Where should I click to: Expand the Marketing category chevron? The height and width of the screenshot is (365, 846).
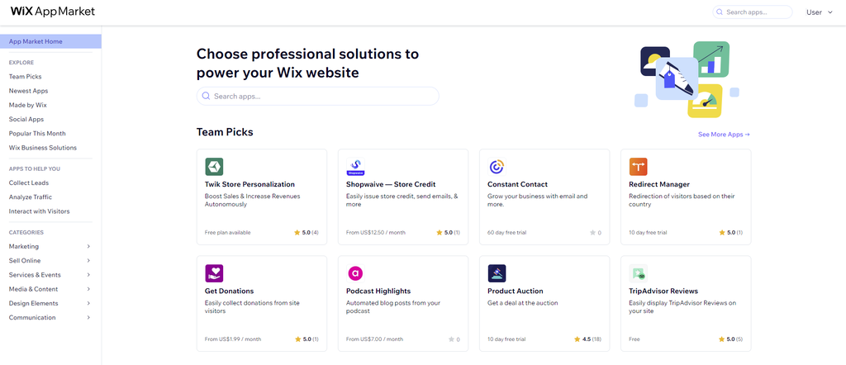(88, 246)
